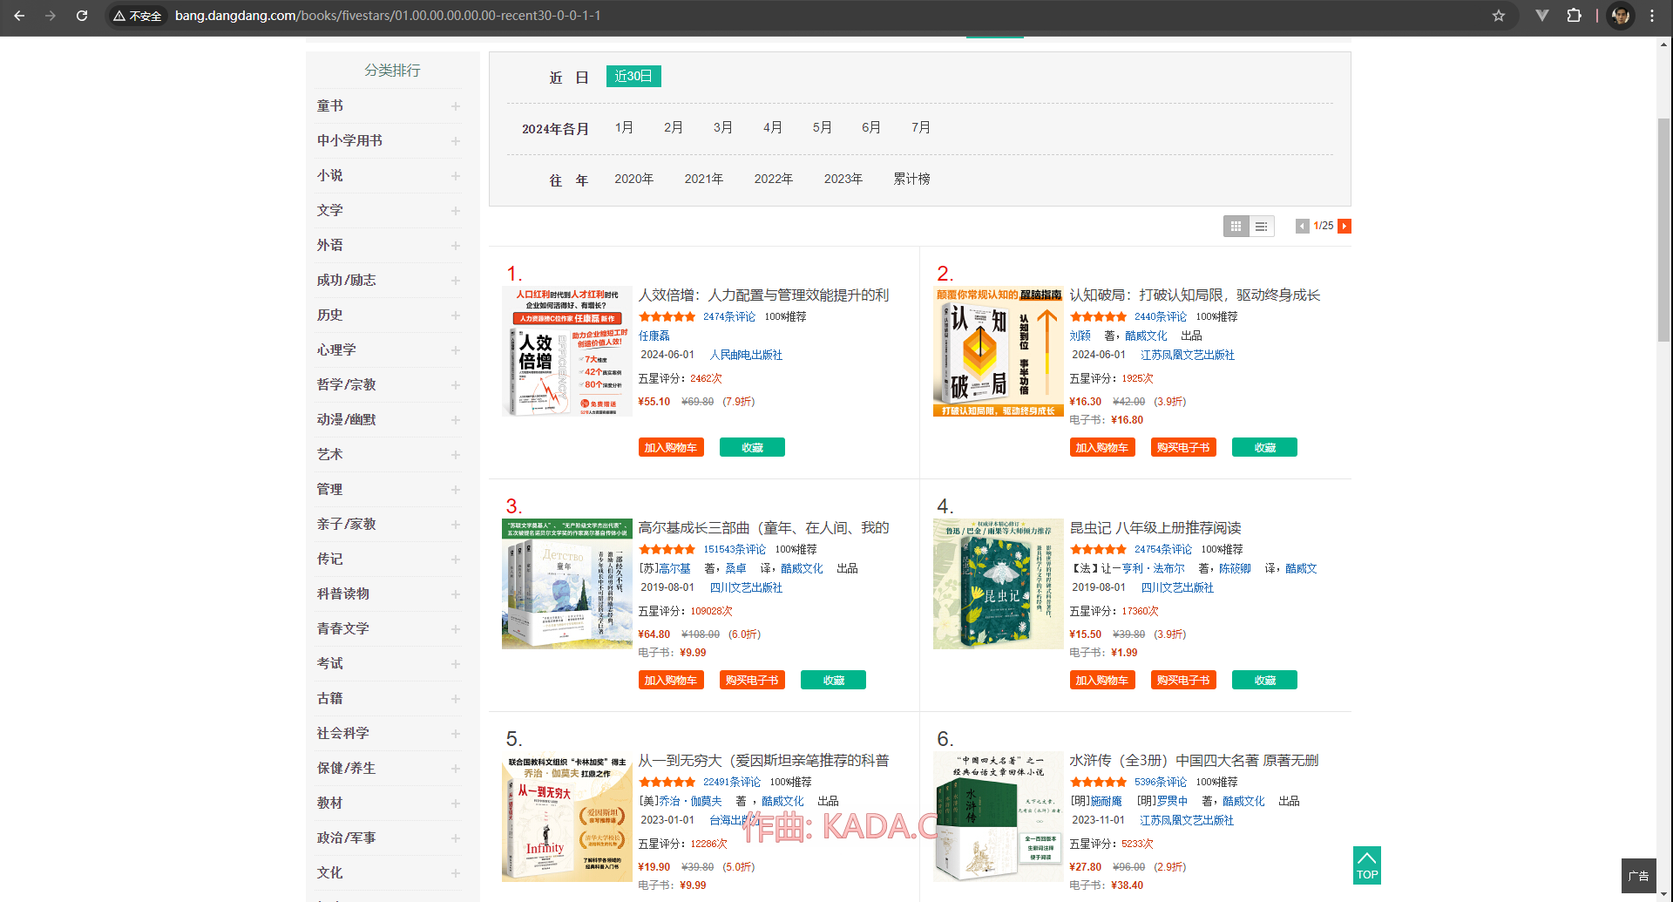Expand the 小说 category plus
1673x902 pixels.
[x=455, y=176]
